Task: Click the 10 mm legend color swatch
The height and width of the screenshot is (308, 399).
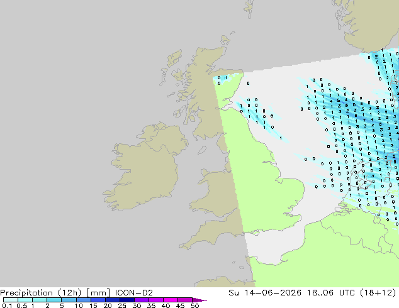Action: point(83,300)
